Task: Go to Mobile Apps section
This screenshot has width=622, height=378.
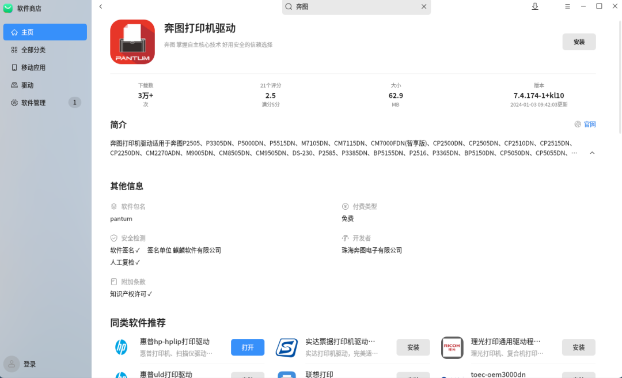Action: [x=45, y=67]
